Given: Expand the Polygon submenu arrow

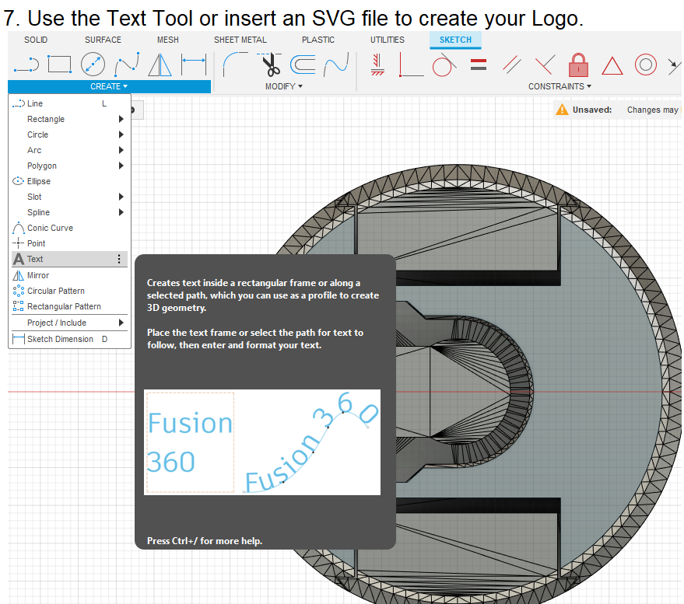Looking at the screenshot, I should coord(121,166).
